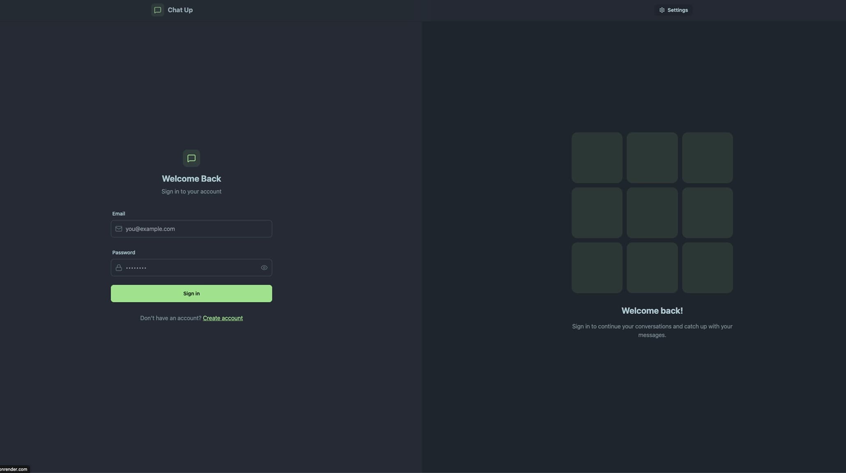The height and width of the screenshot is (473, 846).
Task: Click the Chat Up speech bubble logo icon
Action: 157,10
